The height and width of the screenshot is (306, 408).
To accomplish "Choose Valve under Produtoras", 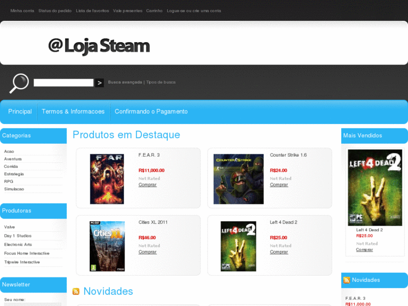I will point(10,227).
